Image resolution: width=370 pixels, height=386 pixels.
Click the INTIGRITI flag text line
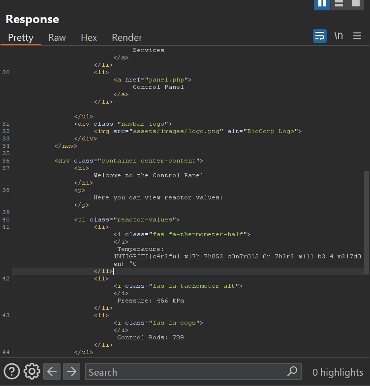click(238, 256)
